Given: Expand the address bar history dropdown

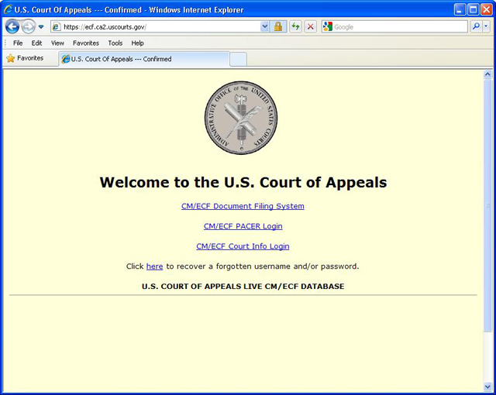Looking at the screenshot, I should click(265, 27).
